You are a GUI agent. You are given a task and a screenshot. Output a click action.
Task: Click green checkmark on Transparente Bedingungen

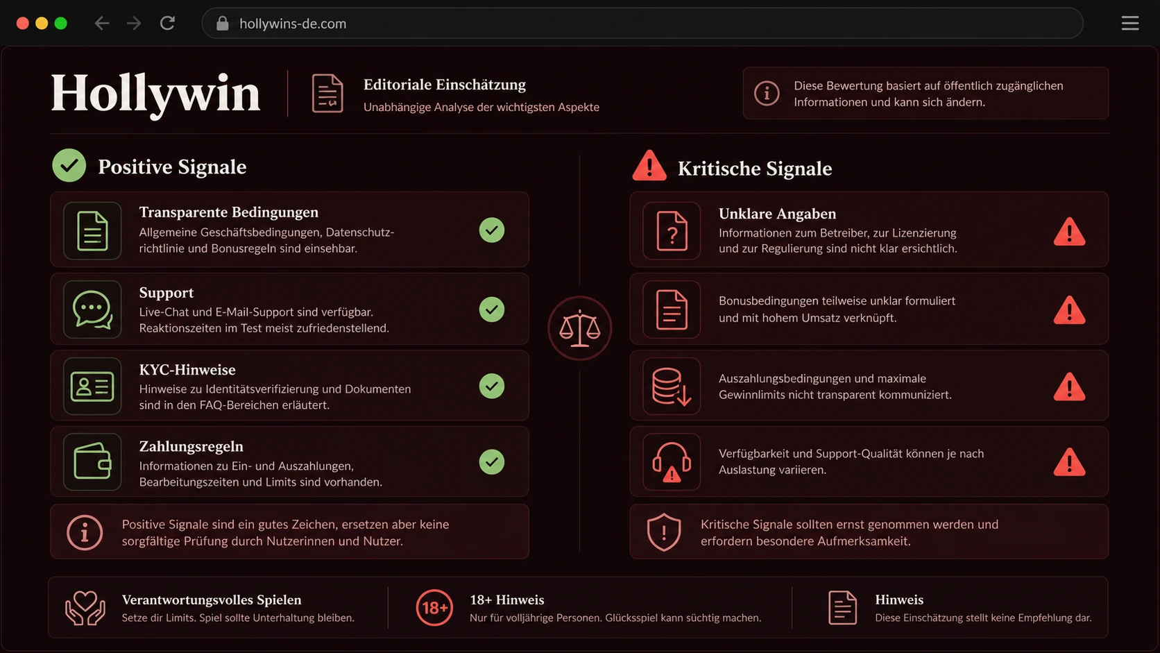click(x=492, y=230)
